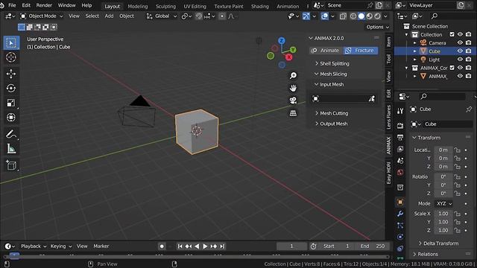Click the Animate button in ANIMAX
This screenshot has height=268, width=477.
(x=326, y=51)
